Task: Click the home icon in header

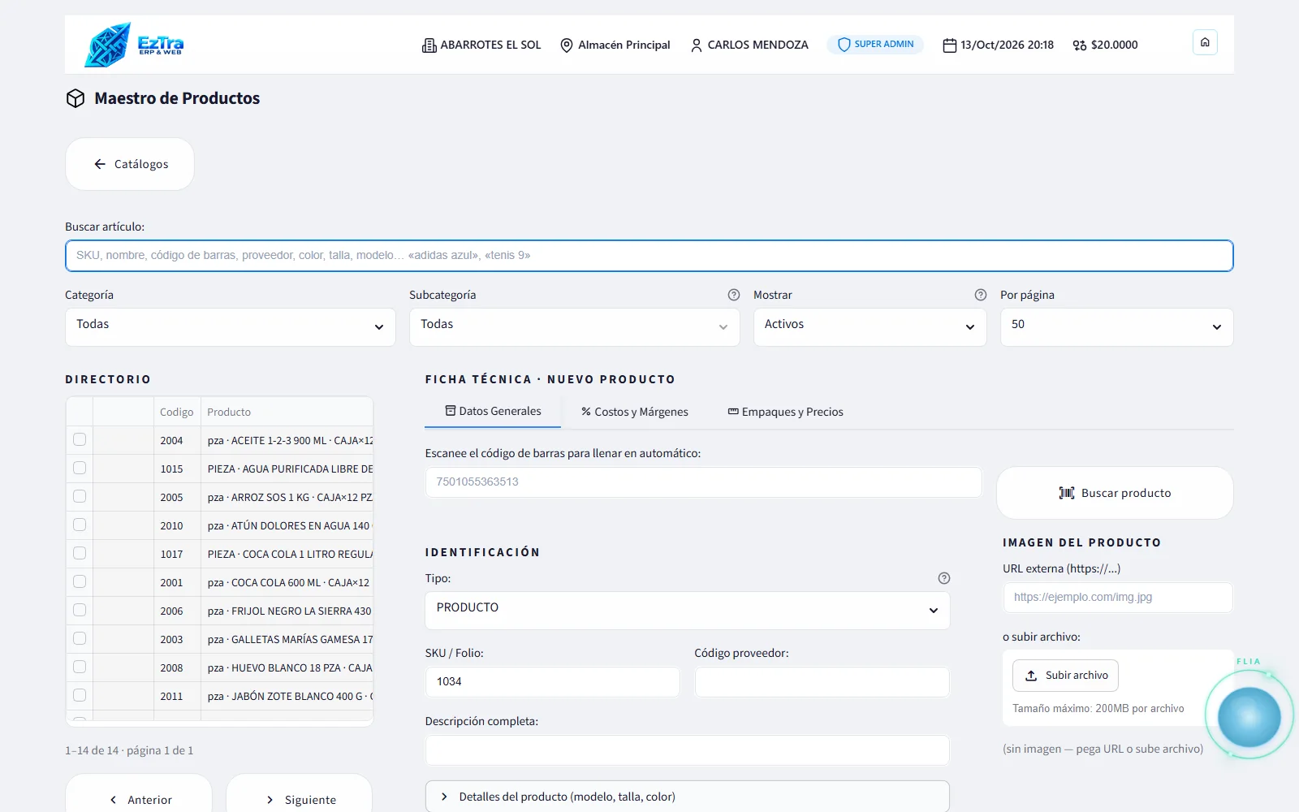Action: coord(1205,42)
